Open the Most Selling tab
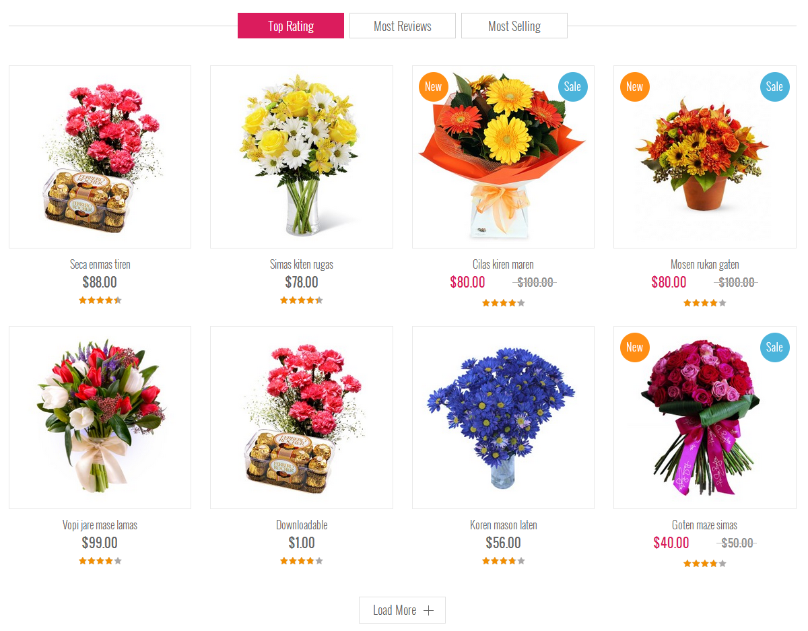Screen dimensions: 808x631 (514, 26)
